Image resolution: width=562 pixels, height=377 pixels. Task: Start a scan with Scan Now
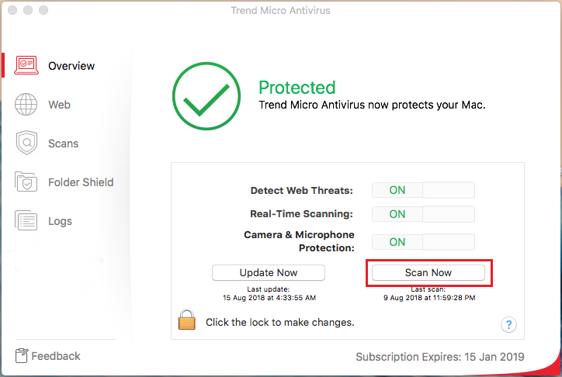point(428,273)
